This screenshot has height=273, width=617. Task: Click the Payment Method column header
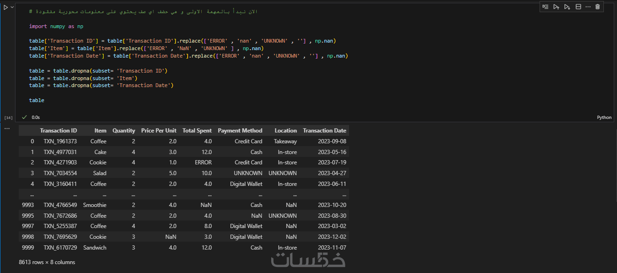240,131
